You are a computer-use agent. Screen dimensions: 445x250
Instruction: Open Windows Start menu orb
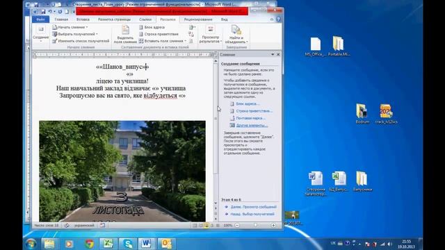(x=31, y=244)
